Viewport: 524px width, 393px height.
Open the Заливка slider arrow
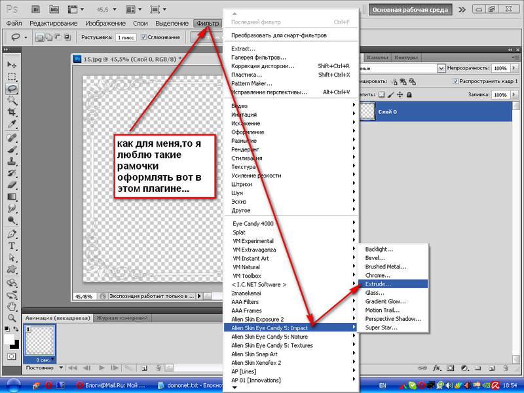[514, 95]
